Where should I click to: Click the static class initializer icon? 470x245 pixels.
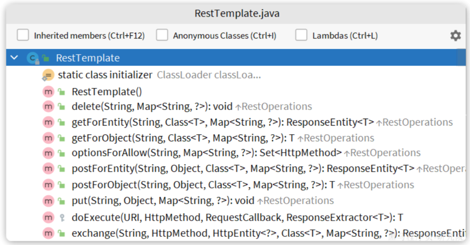coord(48,75)
